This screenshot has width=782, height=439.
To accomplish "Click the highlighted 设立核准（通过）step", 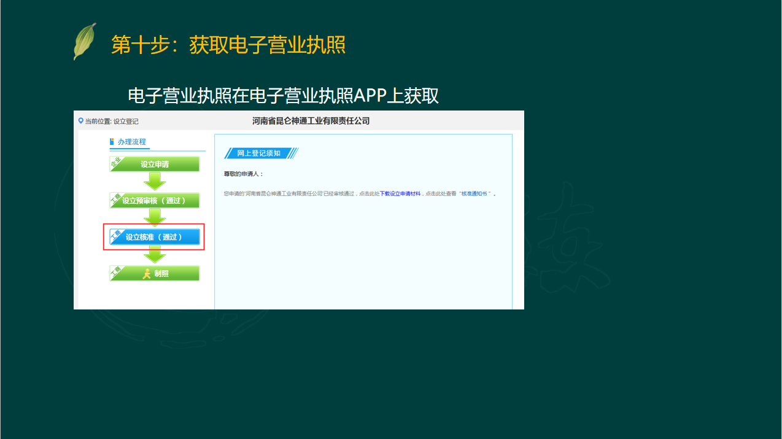I will [x=154, y=237].
